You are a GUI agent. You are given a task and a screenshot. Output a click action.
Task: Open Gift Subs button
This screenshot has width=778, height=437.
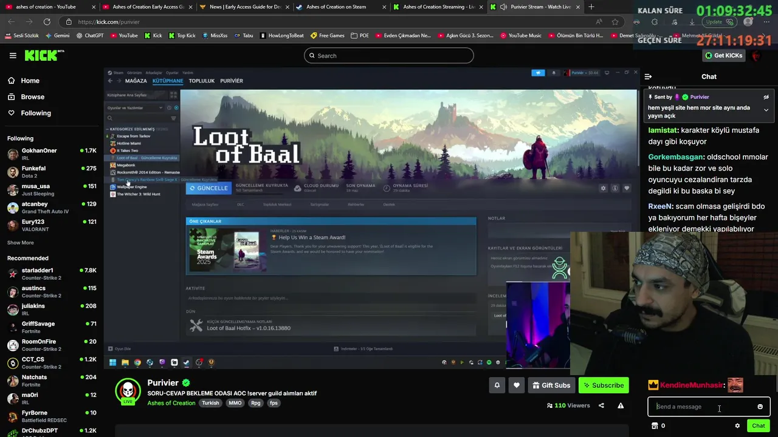(552, 385)
